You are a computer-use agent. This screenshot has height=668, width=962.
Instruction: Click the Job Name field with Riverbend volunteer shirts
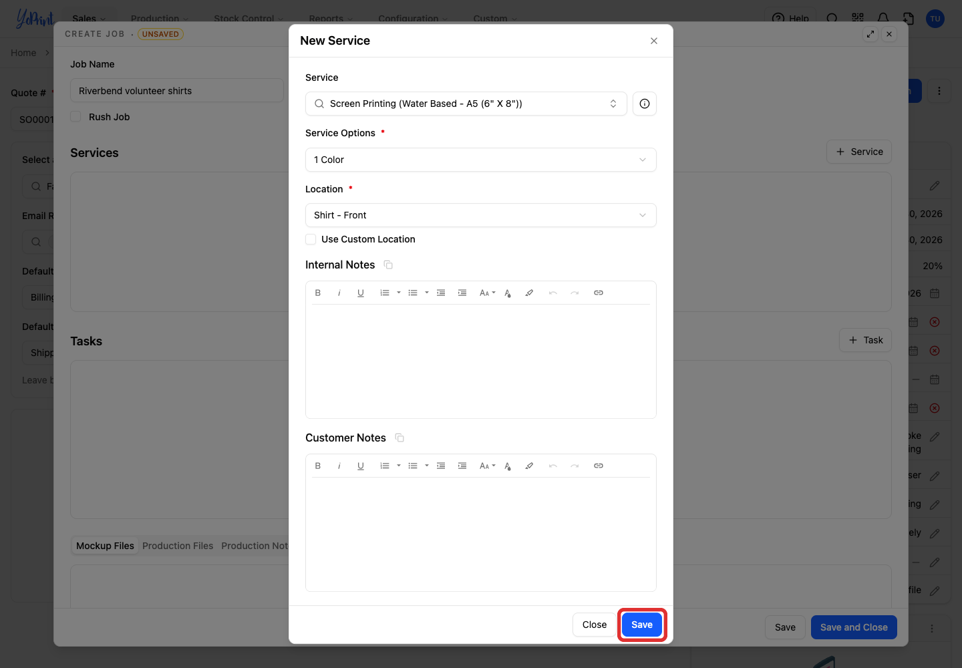[177, 91]
